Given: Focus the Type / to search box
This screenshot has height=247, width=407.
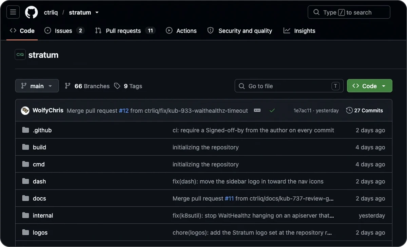Looking at the screenshot, I should tap(349, 12).
